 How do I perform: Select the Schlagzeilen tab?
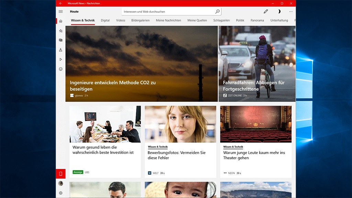[x=221, y=20]
